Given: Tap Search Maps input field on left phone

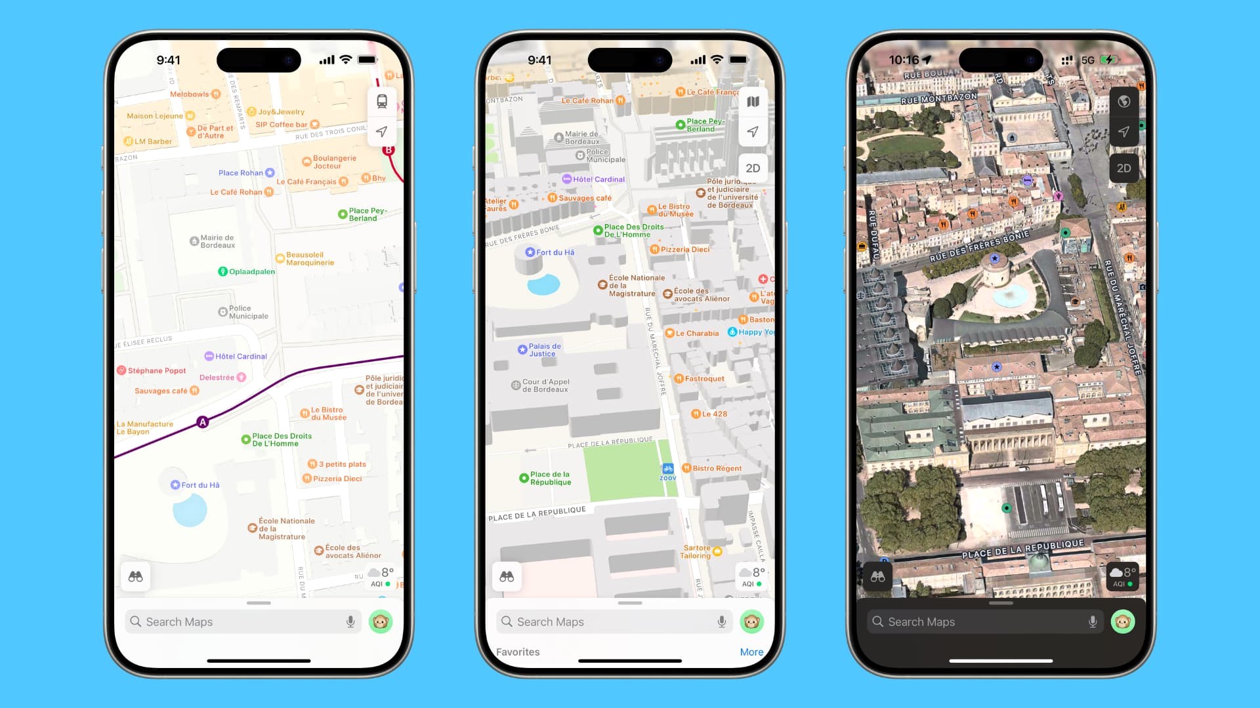Looking at the screenshot, I should click(243, 621).
